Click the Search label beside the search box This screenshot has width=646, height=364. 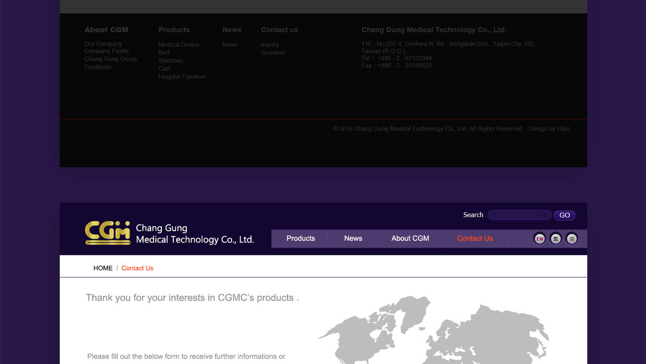click(x=473, y=215)
